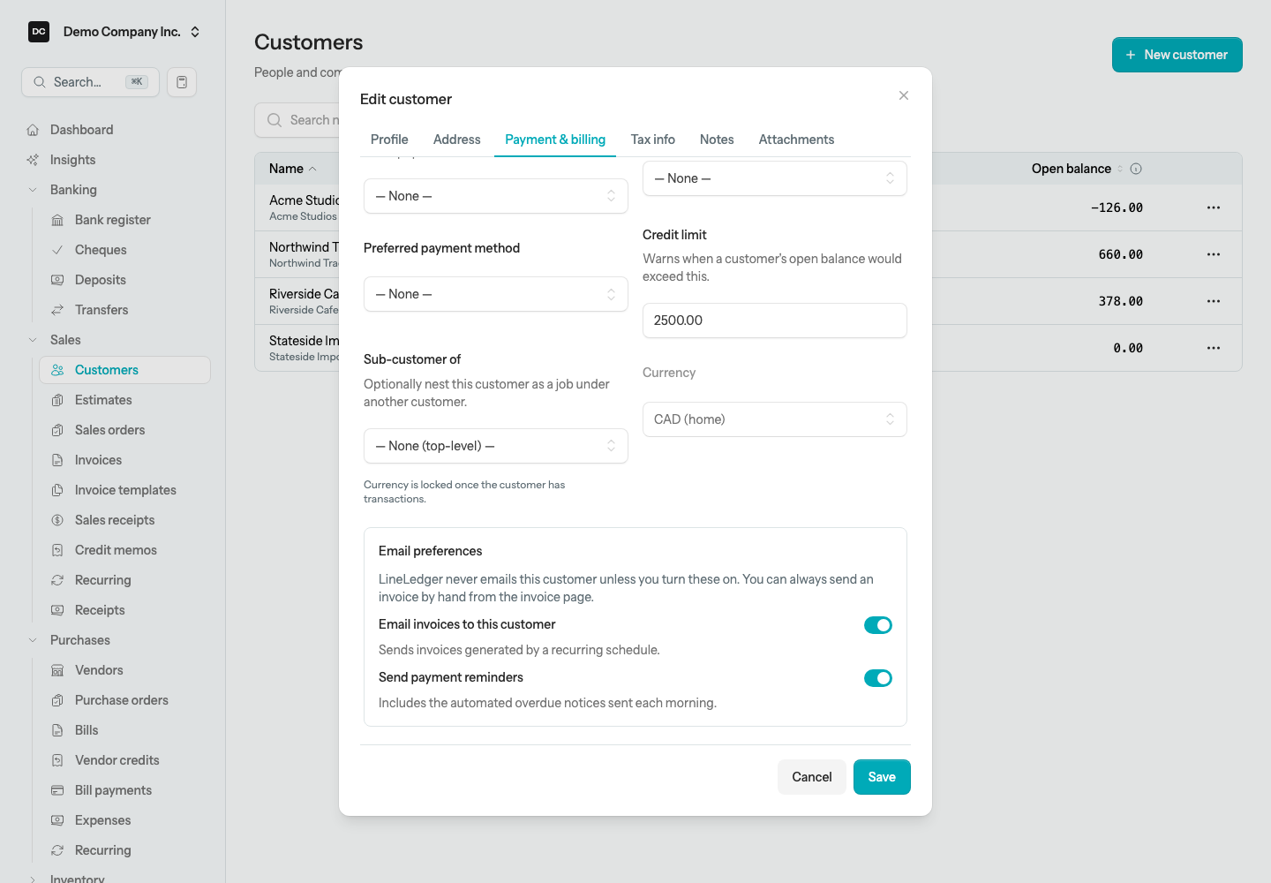Open the calculator icon beside search
Viewport: 1271px width, 883px height.
pyautogui.click(x=182, y=82)
